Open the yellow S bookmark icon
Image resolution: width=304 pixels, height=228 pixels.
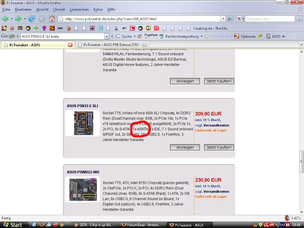coord(52,28)
